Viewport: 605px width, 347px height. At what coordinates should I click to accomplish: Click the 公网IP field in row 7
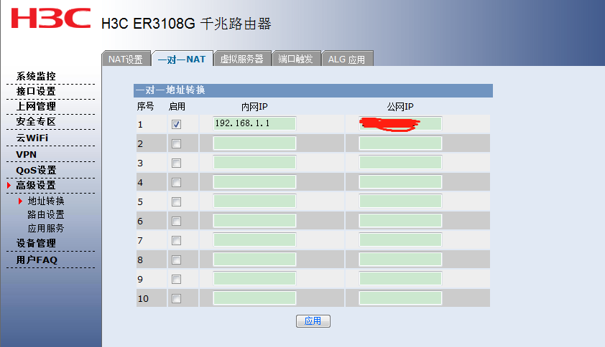400,239
